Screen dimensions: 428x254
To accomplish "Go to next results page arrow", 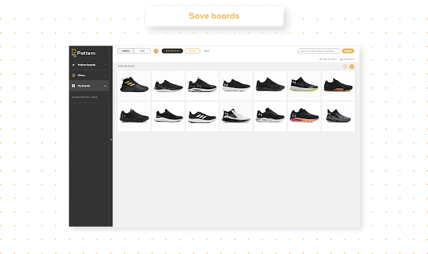I will pos(352,67).
